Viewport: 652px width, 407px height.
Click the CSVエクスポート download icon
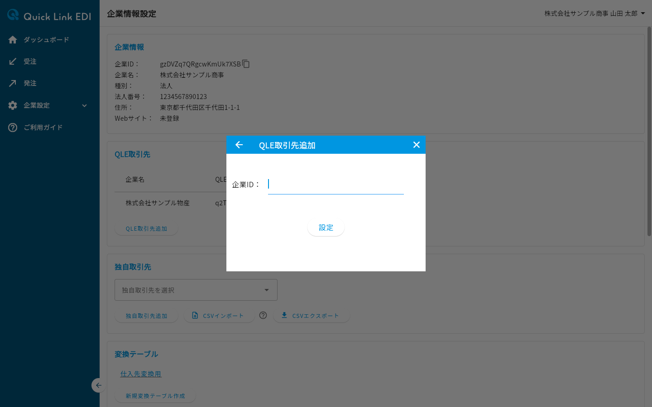(x=284, y=315)
